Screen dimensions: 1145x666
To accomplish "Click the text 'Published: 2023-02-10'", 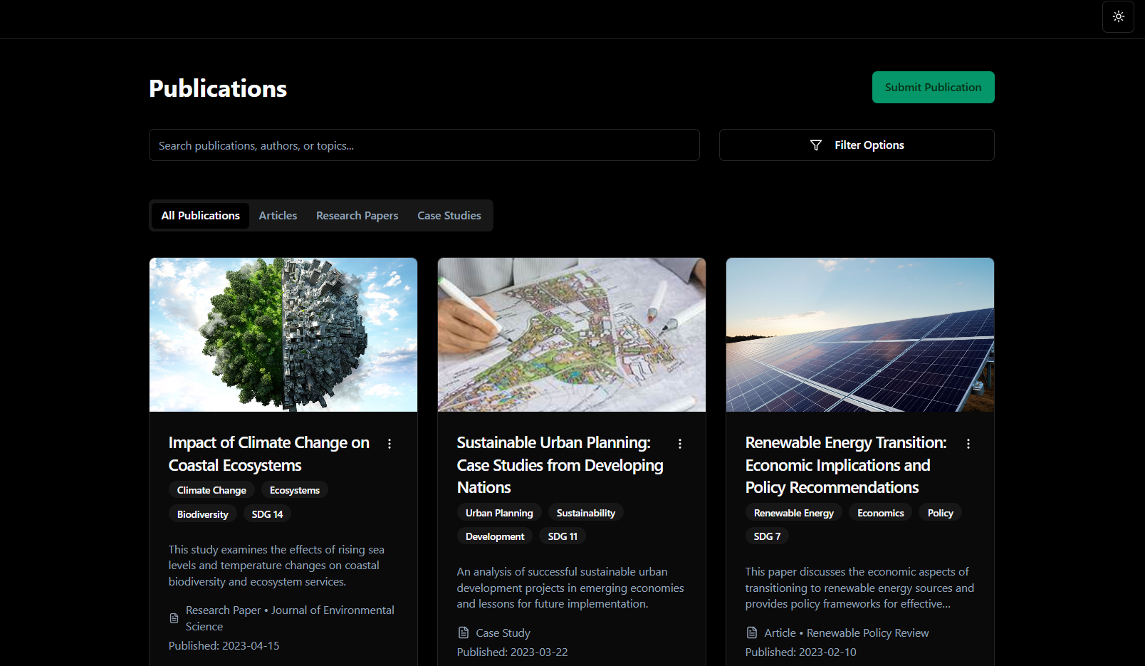I will click(x=801, y=652).
